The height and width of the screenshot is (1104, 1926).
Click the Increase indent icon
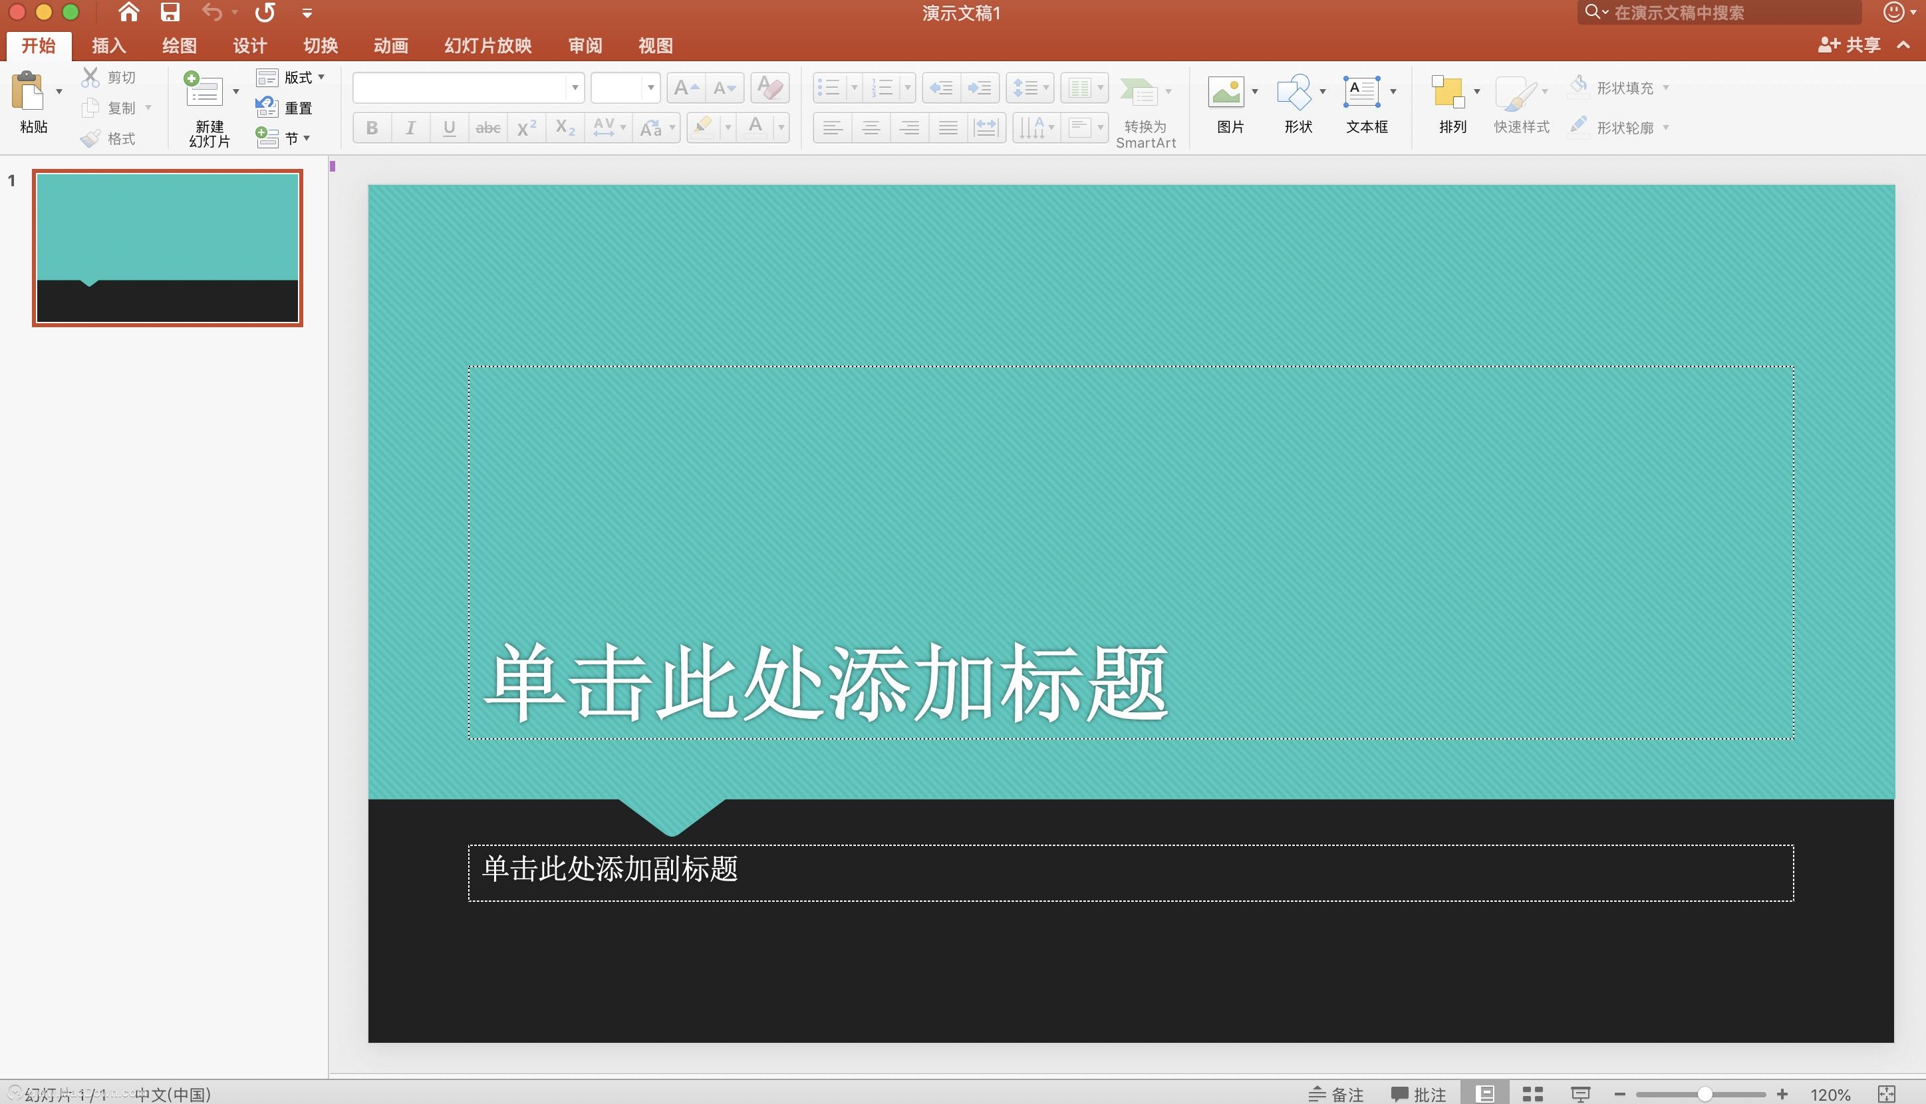point(980,88)
